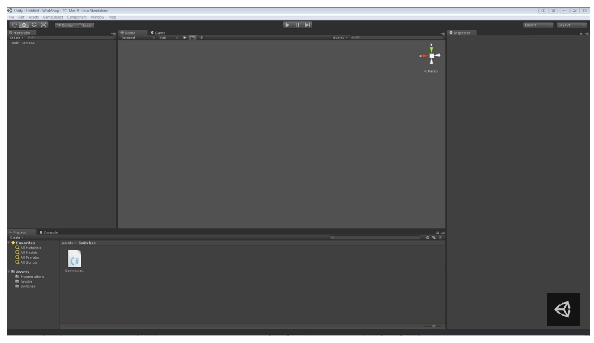Open the Inspector panel options menu
Image resolution: width=594 pixels, height=343 pixels.
pyautogui.click(x=587, y=33)
